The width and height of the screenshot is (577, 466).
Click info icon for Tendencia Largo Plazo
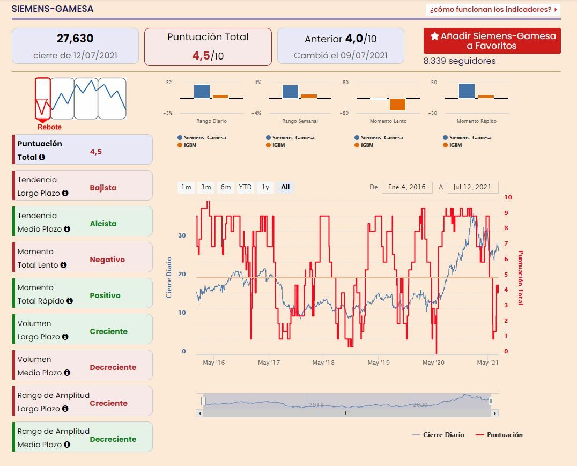point(65,193)
